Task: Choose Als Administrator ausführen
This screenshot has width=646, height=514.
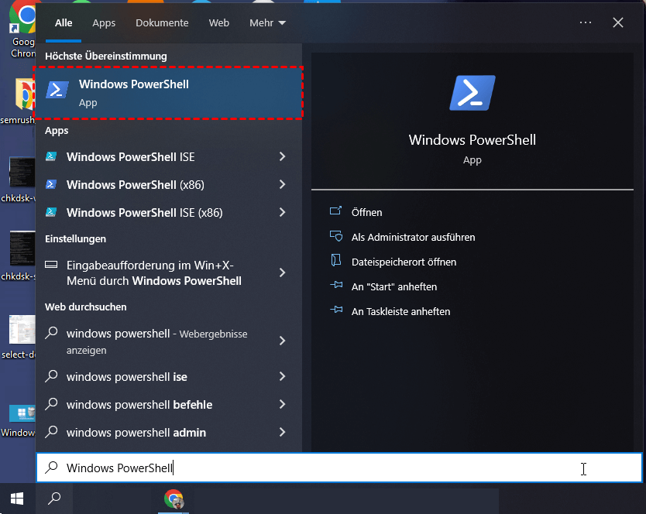Action: 413,237
